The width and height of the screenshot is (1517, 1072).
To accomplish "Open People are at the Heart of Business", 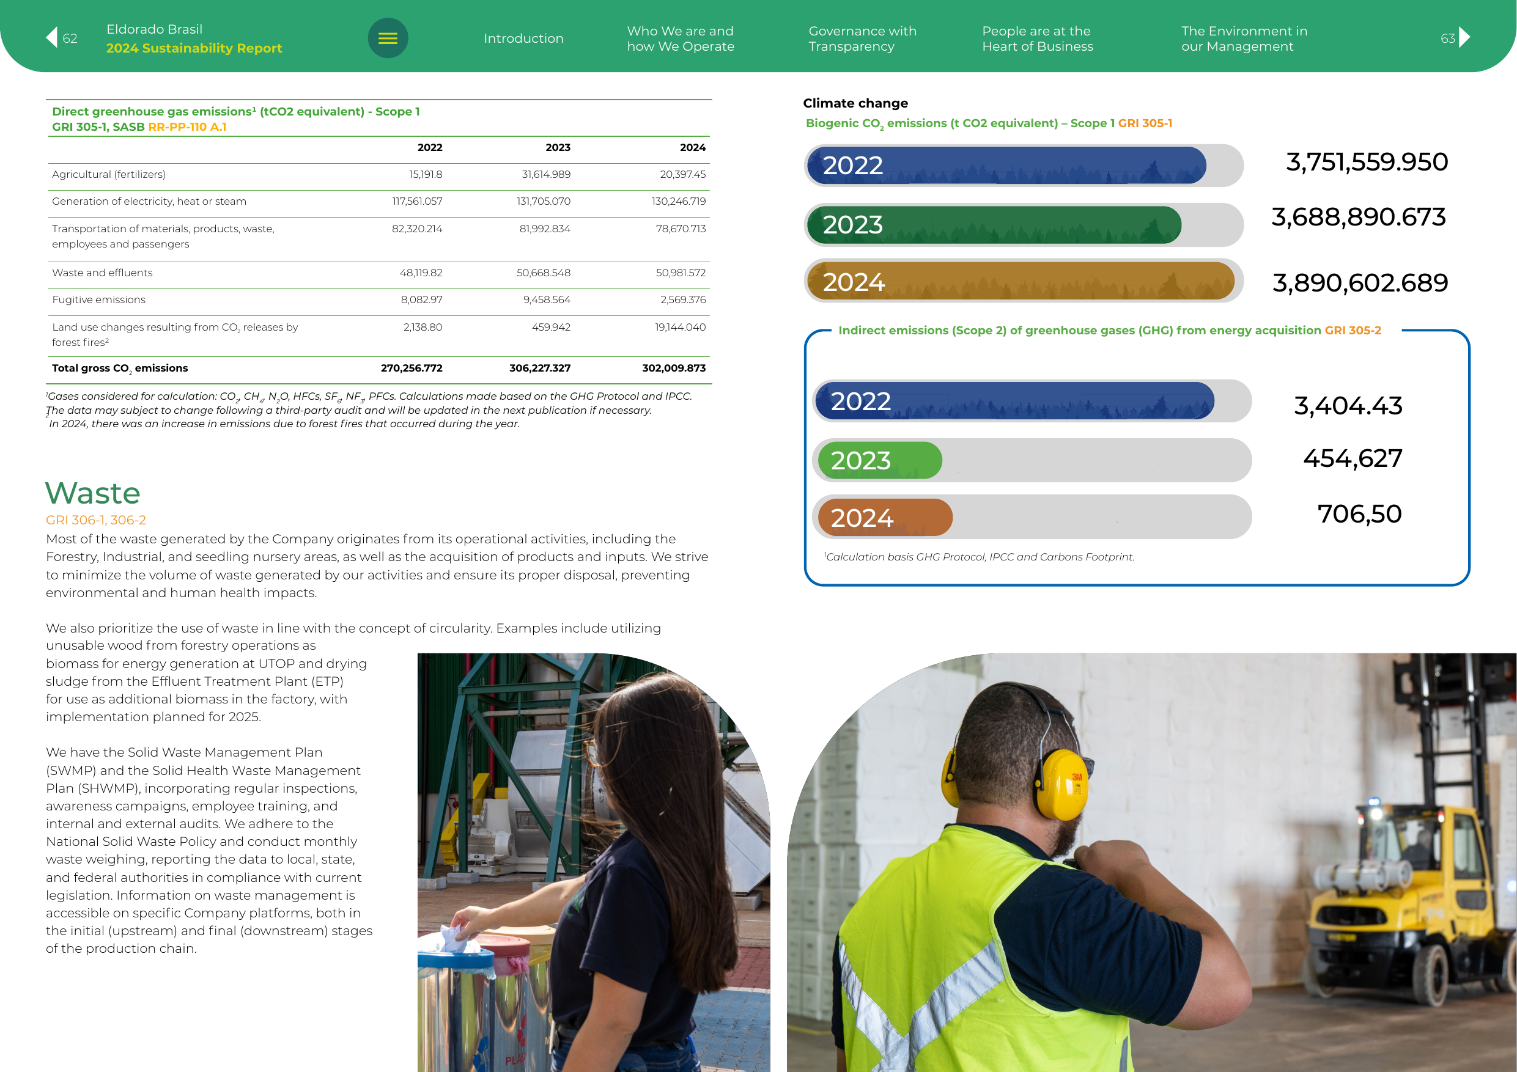I will (x=1038, y=39).
